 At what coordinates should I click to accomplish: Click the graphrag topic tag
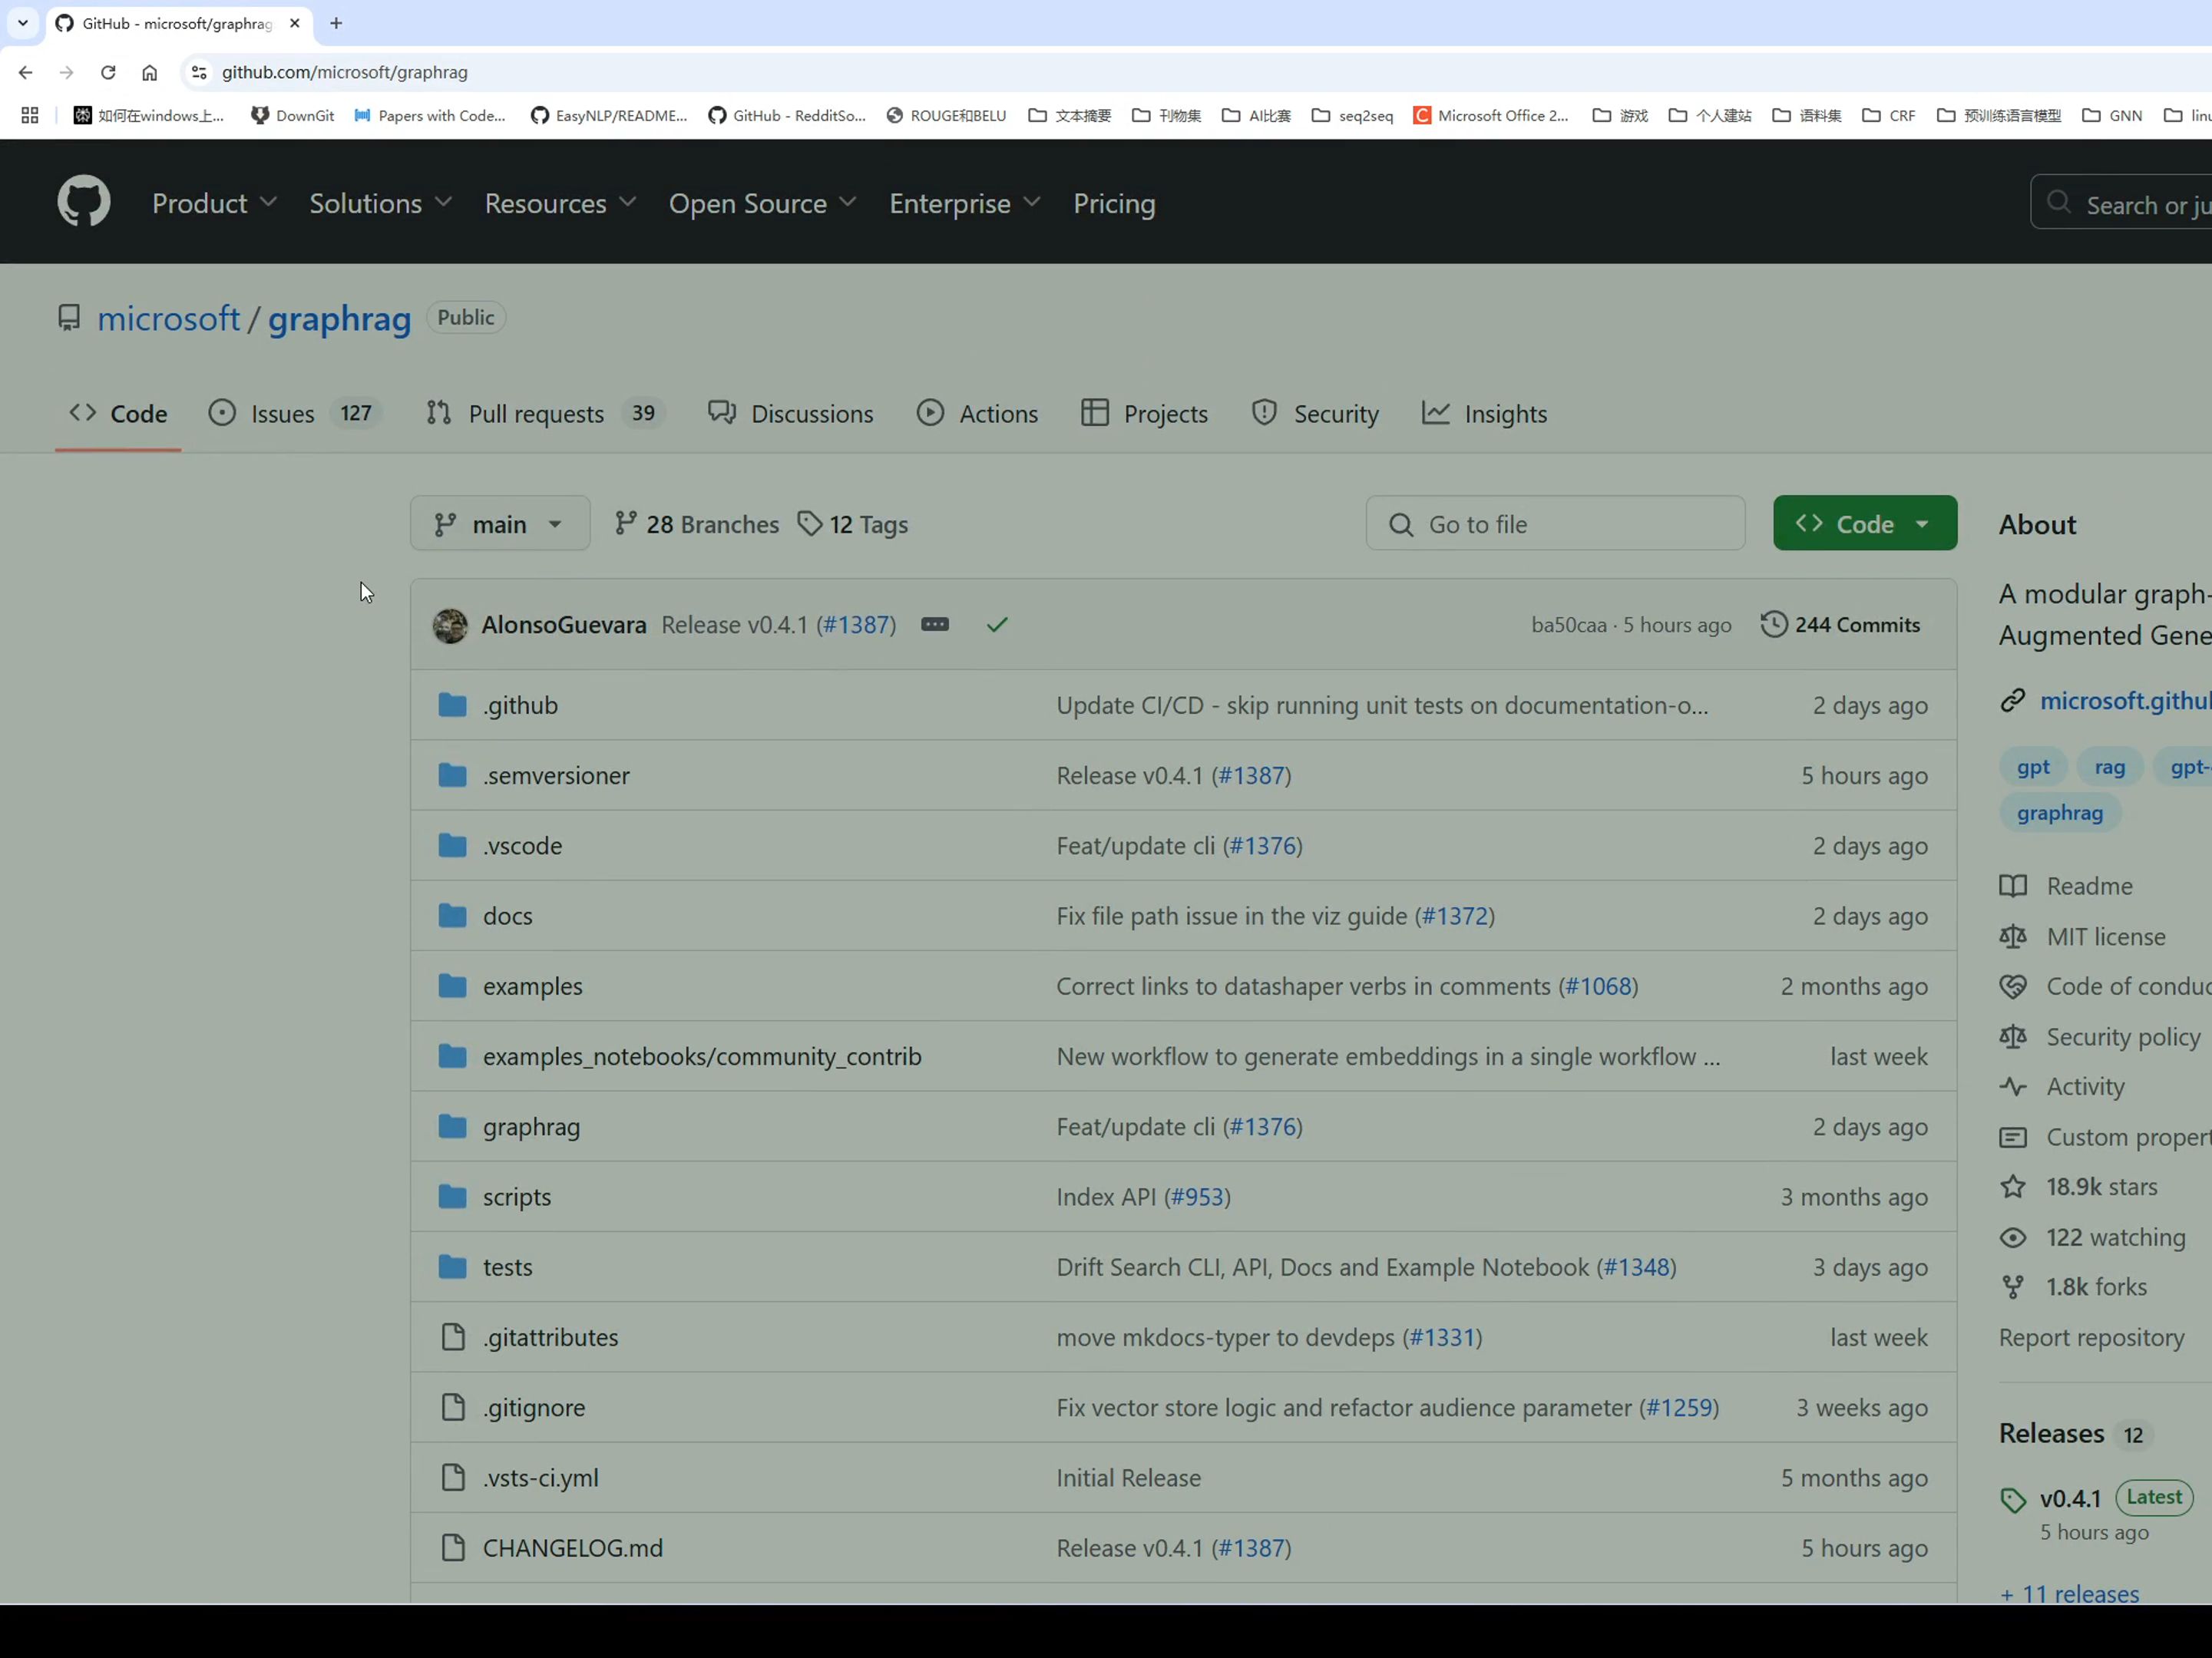pos(2060,813)
